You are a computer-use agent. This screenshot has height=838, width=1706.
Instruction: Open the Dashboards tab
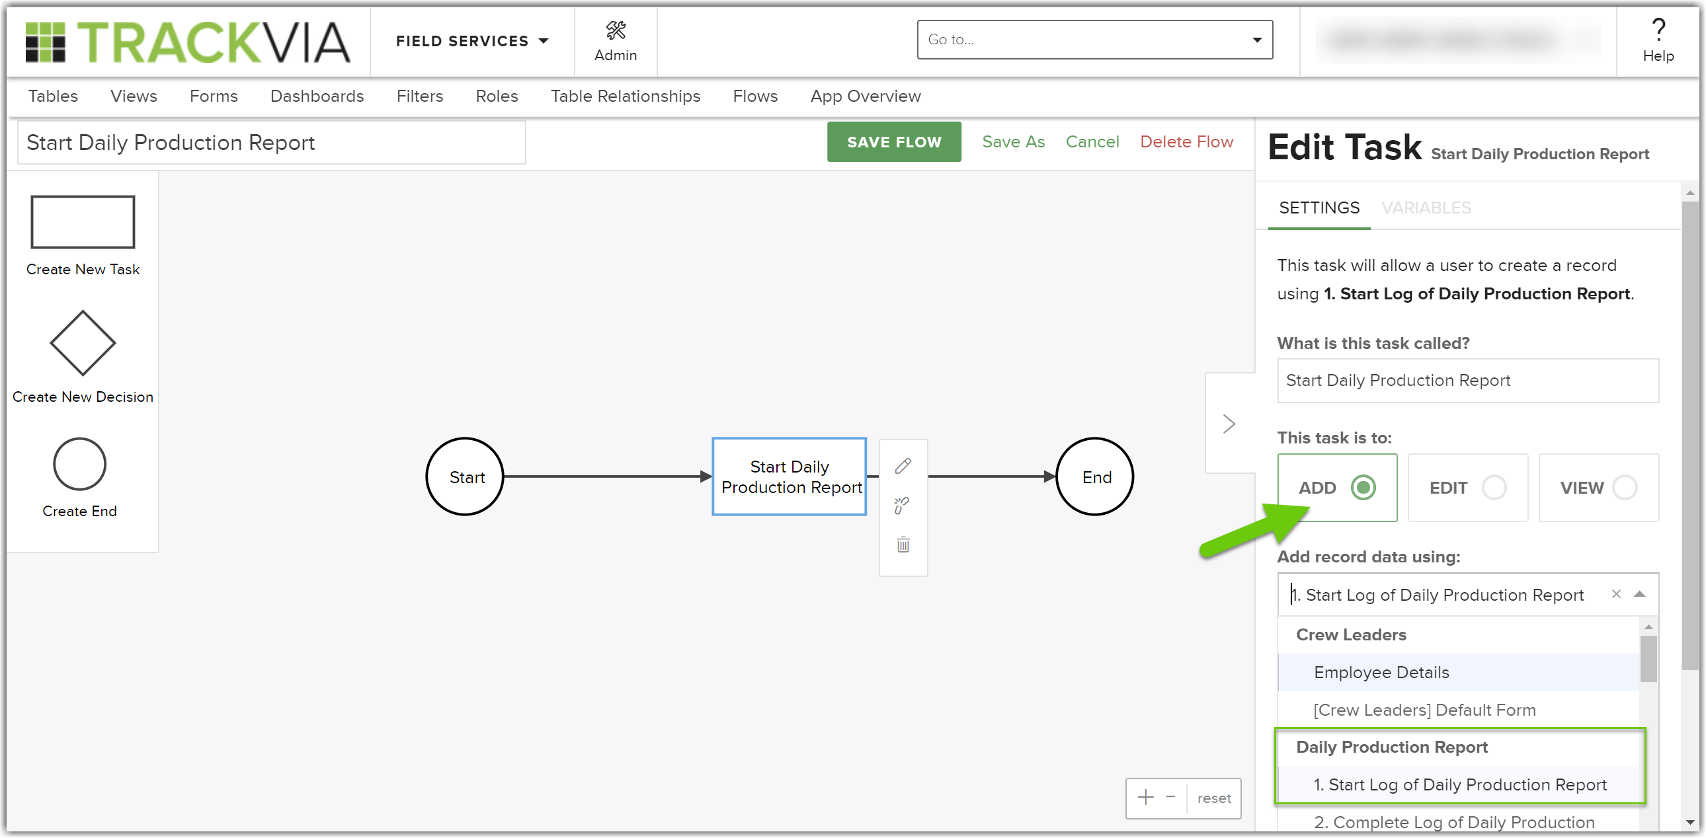pyautogui.click(x=317, y=96)
